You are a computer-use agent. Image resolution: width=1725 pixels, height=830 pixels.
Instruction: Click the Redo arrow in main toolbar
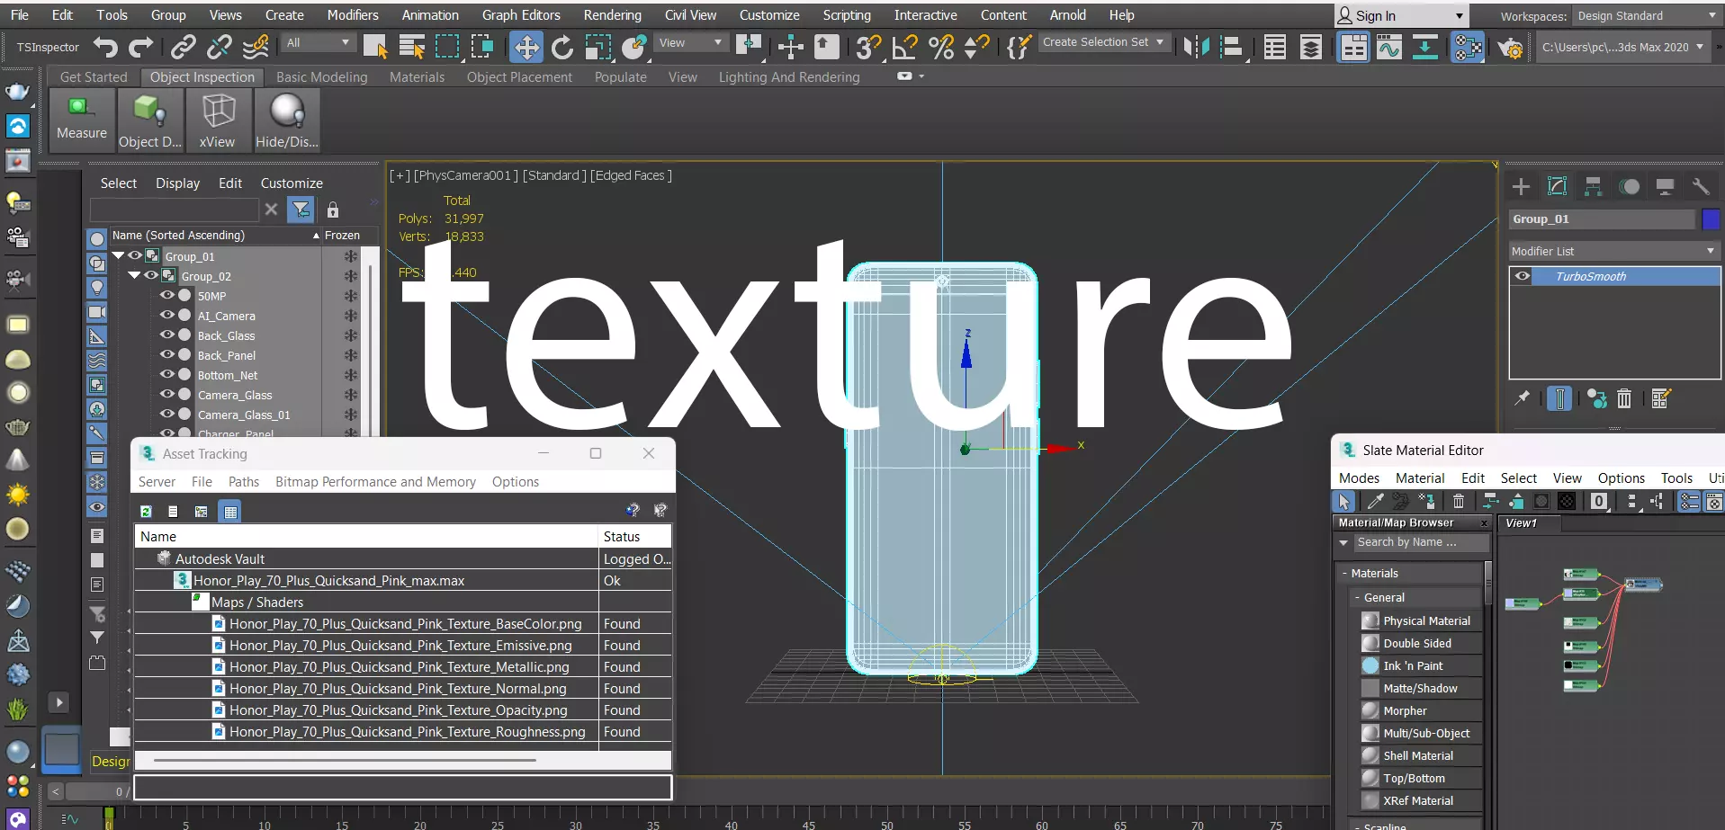click(x=141, y=47)
